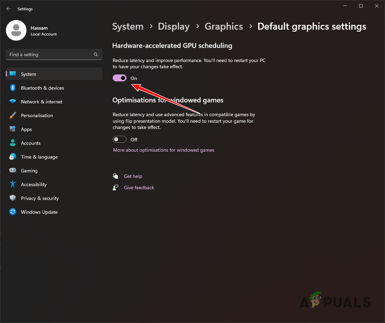Navigate to Display via the breadcrumb
This screenshot has width=385, height=323.
(x=174, y=26)
